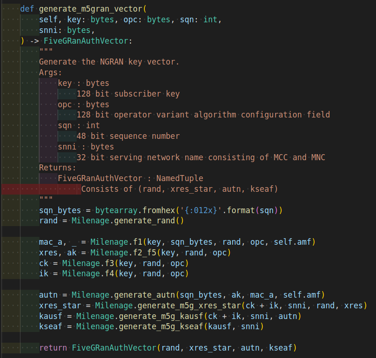Viewport: 376px width, 358px height.
Task: Click 'generate_m5g_kseaf' method call
Action: coord(161,326)
